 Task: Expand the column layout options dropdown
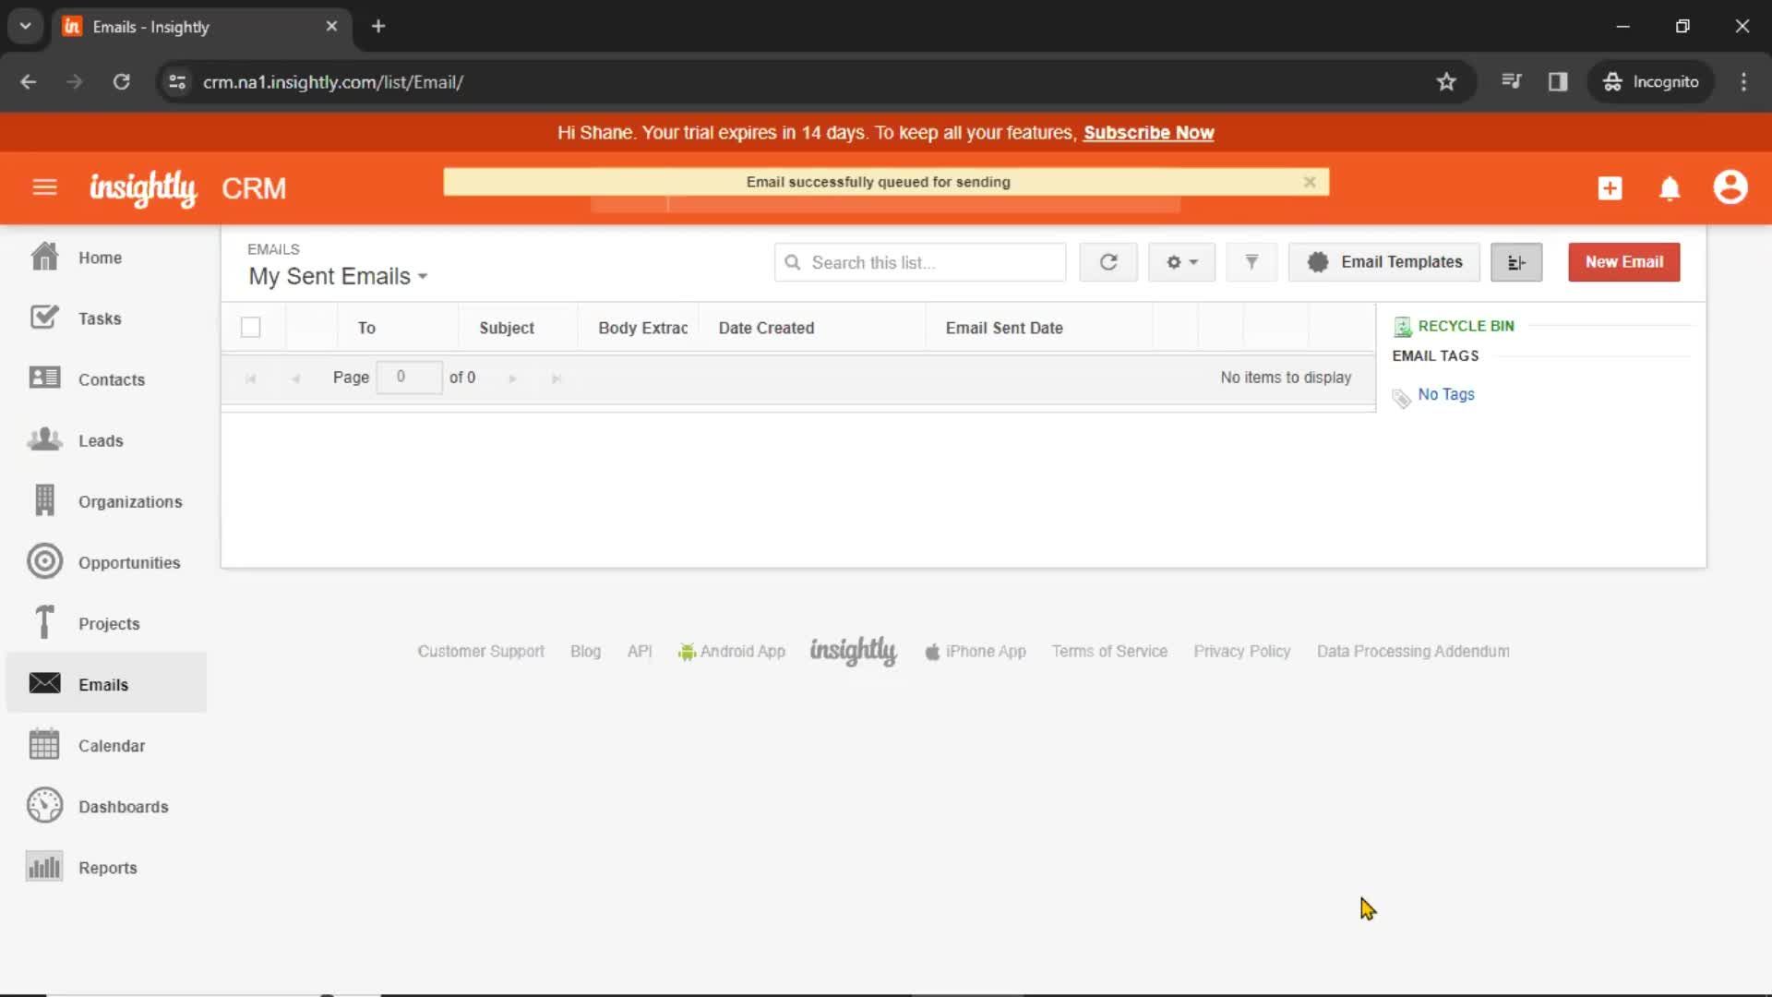click(x=1516, y=262)
